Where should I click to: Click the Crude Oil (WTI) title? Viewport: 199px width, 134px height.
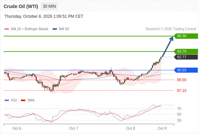[21, 6]
